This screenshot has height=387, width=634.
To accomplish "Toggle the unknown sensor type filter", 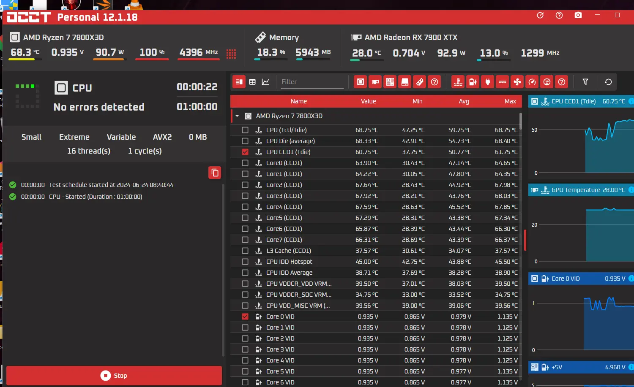I will click(x=562, y=82).
